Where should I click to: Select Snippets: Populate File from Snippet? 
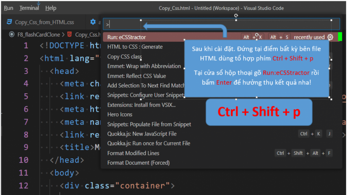(149, 124)
